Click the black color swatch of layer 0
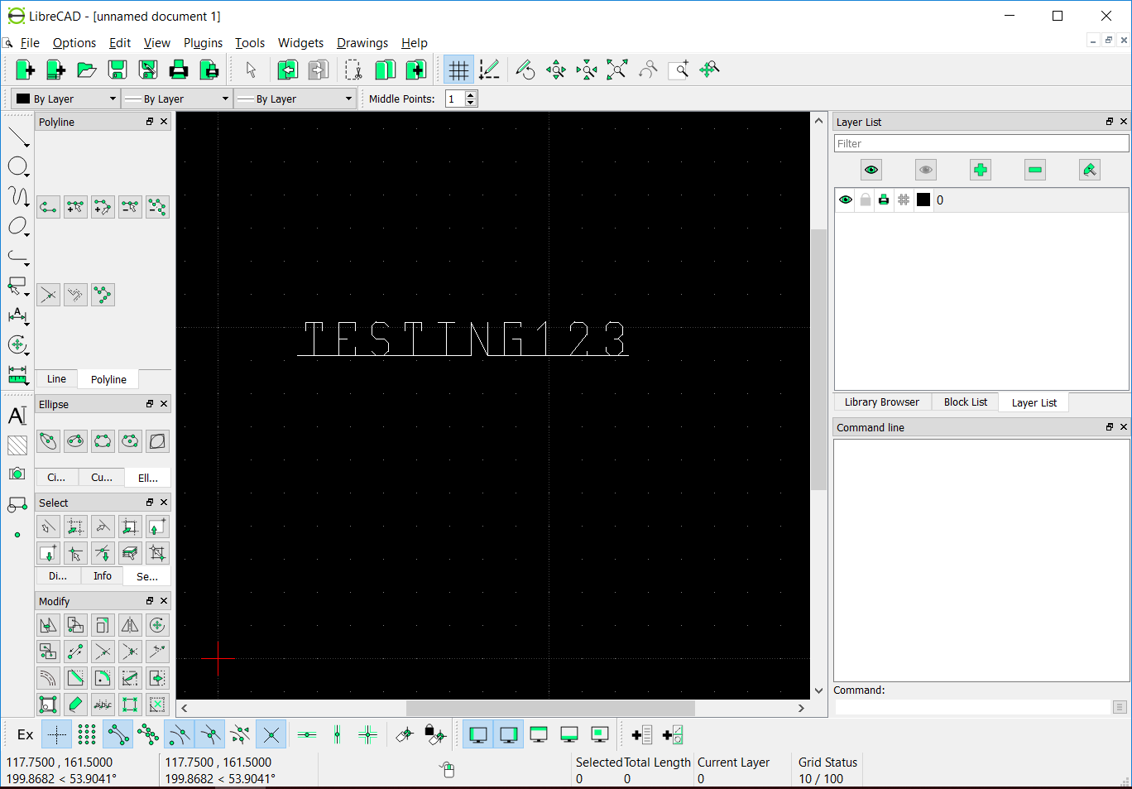The height and width of the screenshot is (789, 1132). tap(923, 200)
